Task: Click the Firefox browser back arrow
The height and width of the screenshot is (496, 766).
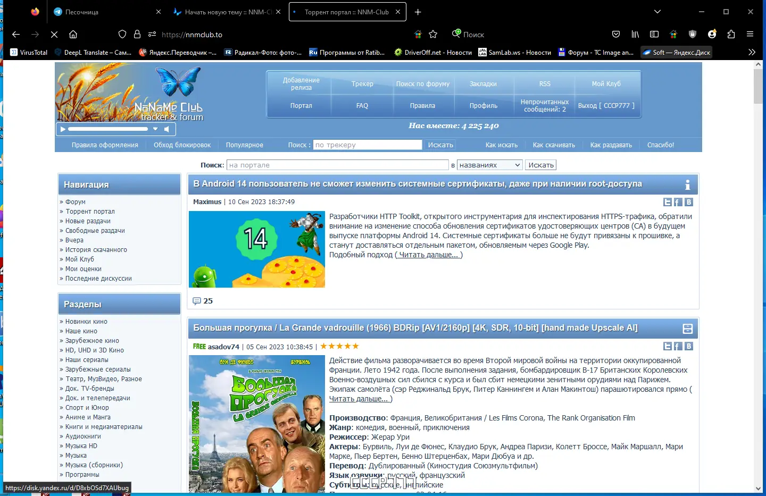Action: pyautogui.click(x=16, y=35)
